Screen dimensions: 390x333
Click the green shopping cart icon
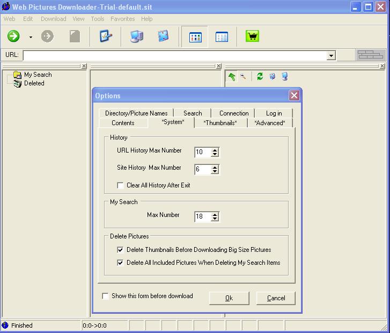click(x=252, y=37)
